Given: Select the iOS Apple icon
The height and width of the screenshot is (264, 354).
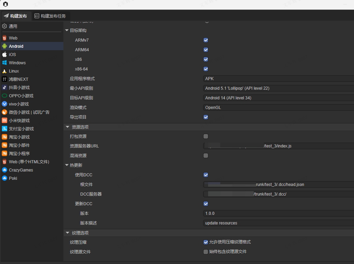Looking at the screenshot, I should coord(4,54).
